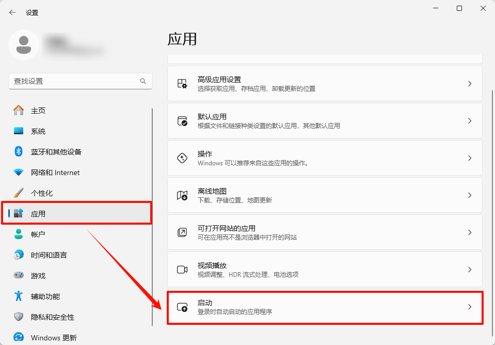Screen dimensions: 495x345
Task: Click text Windows 可以推荐来自这些应用的操作。
Action: (x=253, y=163)
